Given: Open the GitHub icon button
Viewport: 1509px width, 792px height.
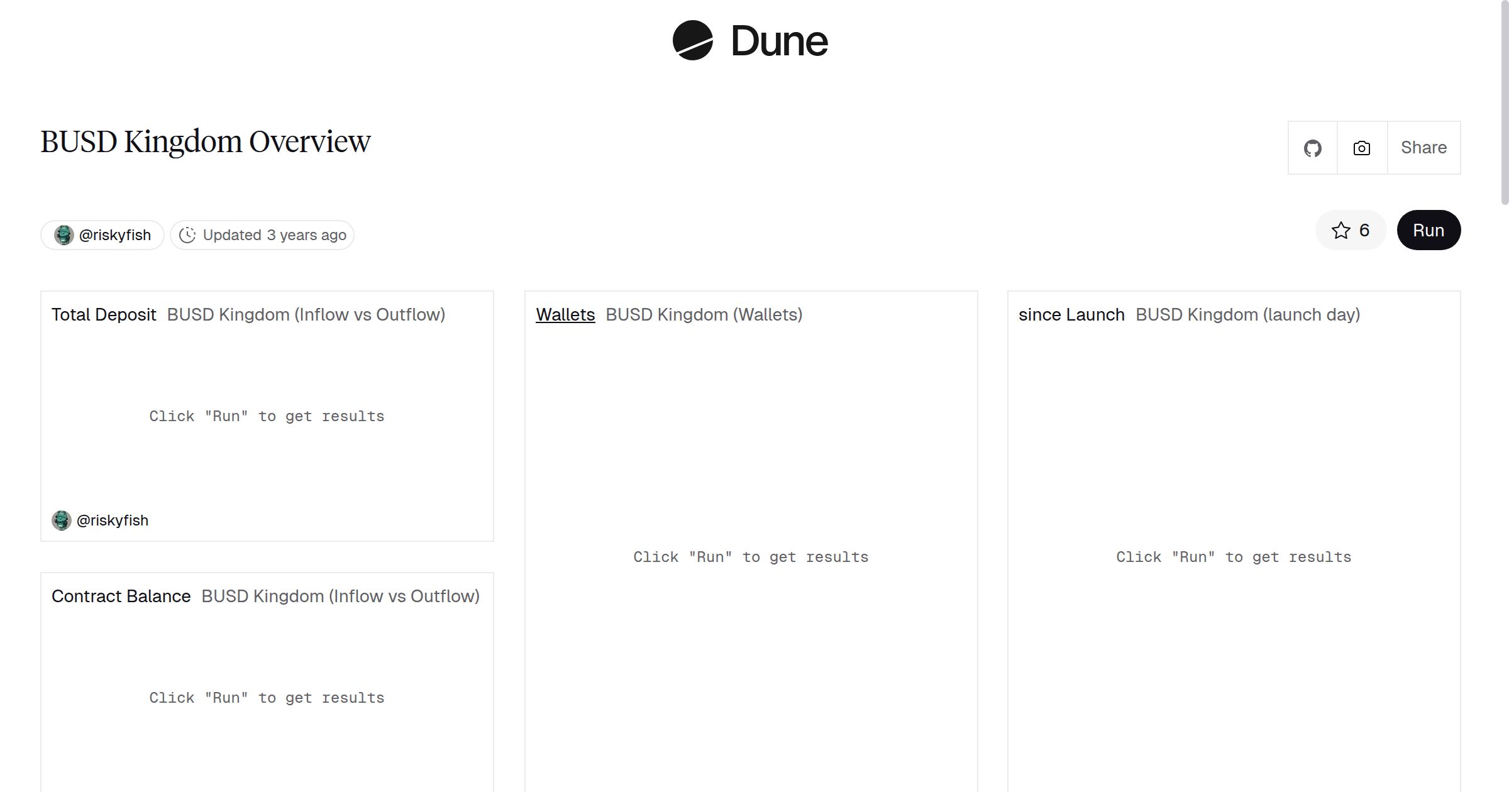Looking at the screenshot, I should point(1312,148).
